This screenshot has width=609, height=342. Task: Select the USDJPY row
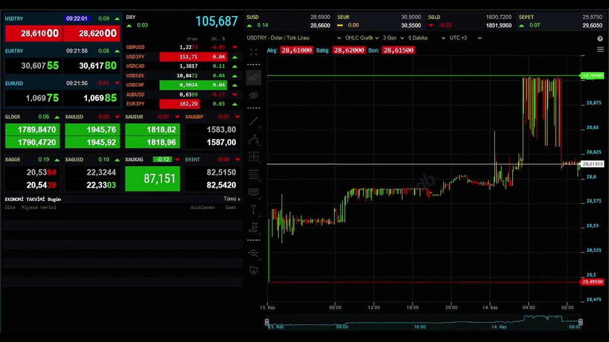point(182,57)
